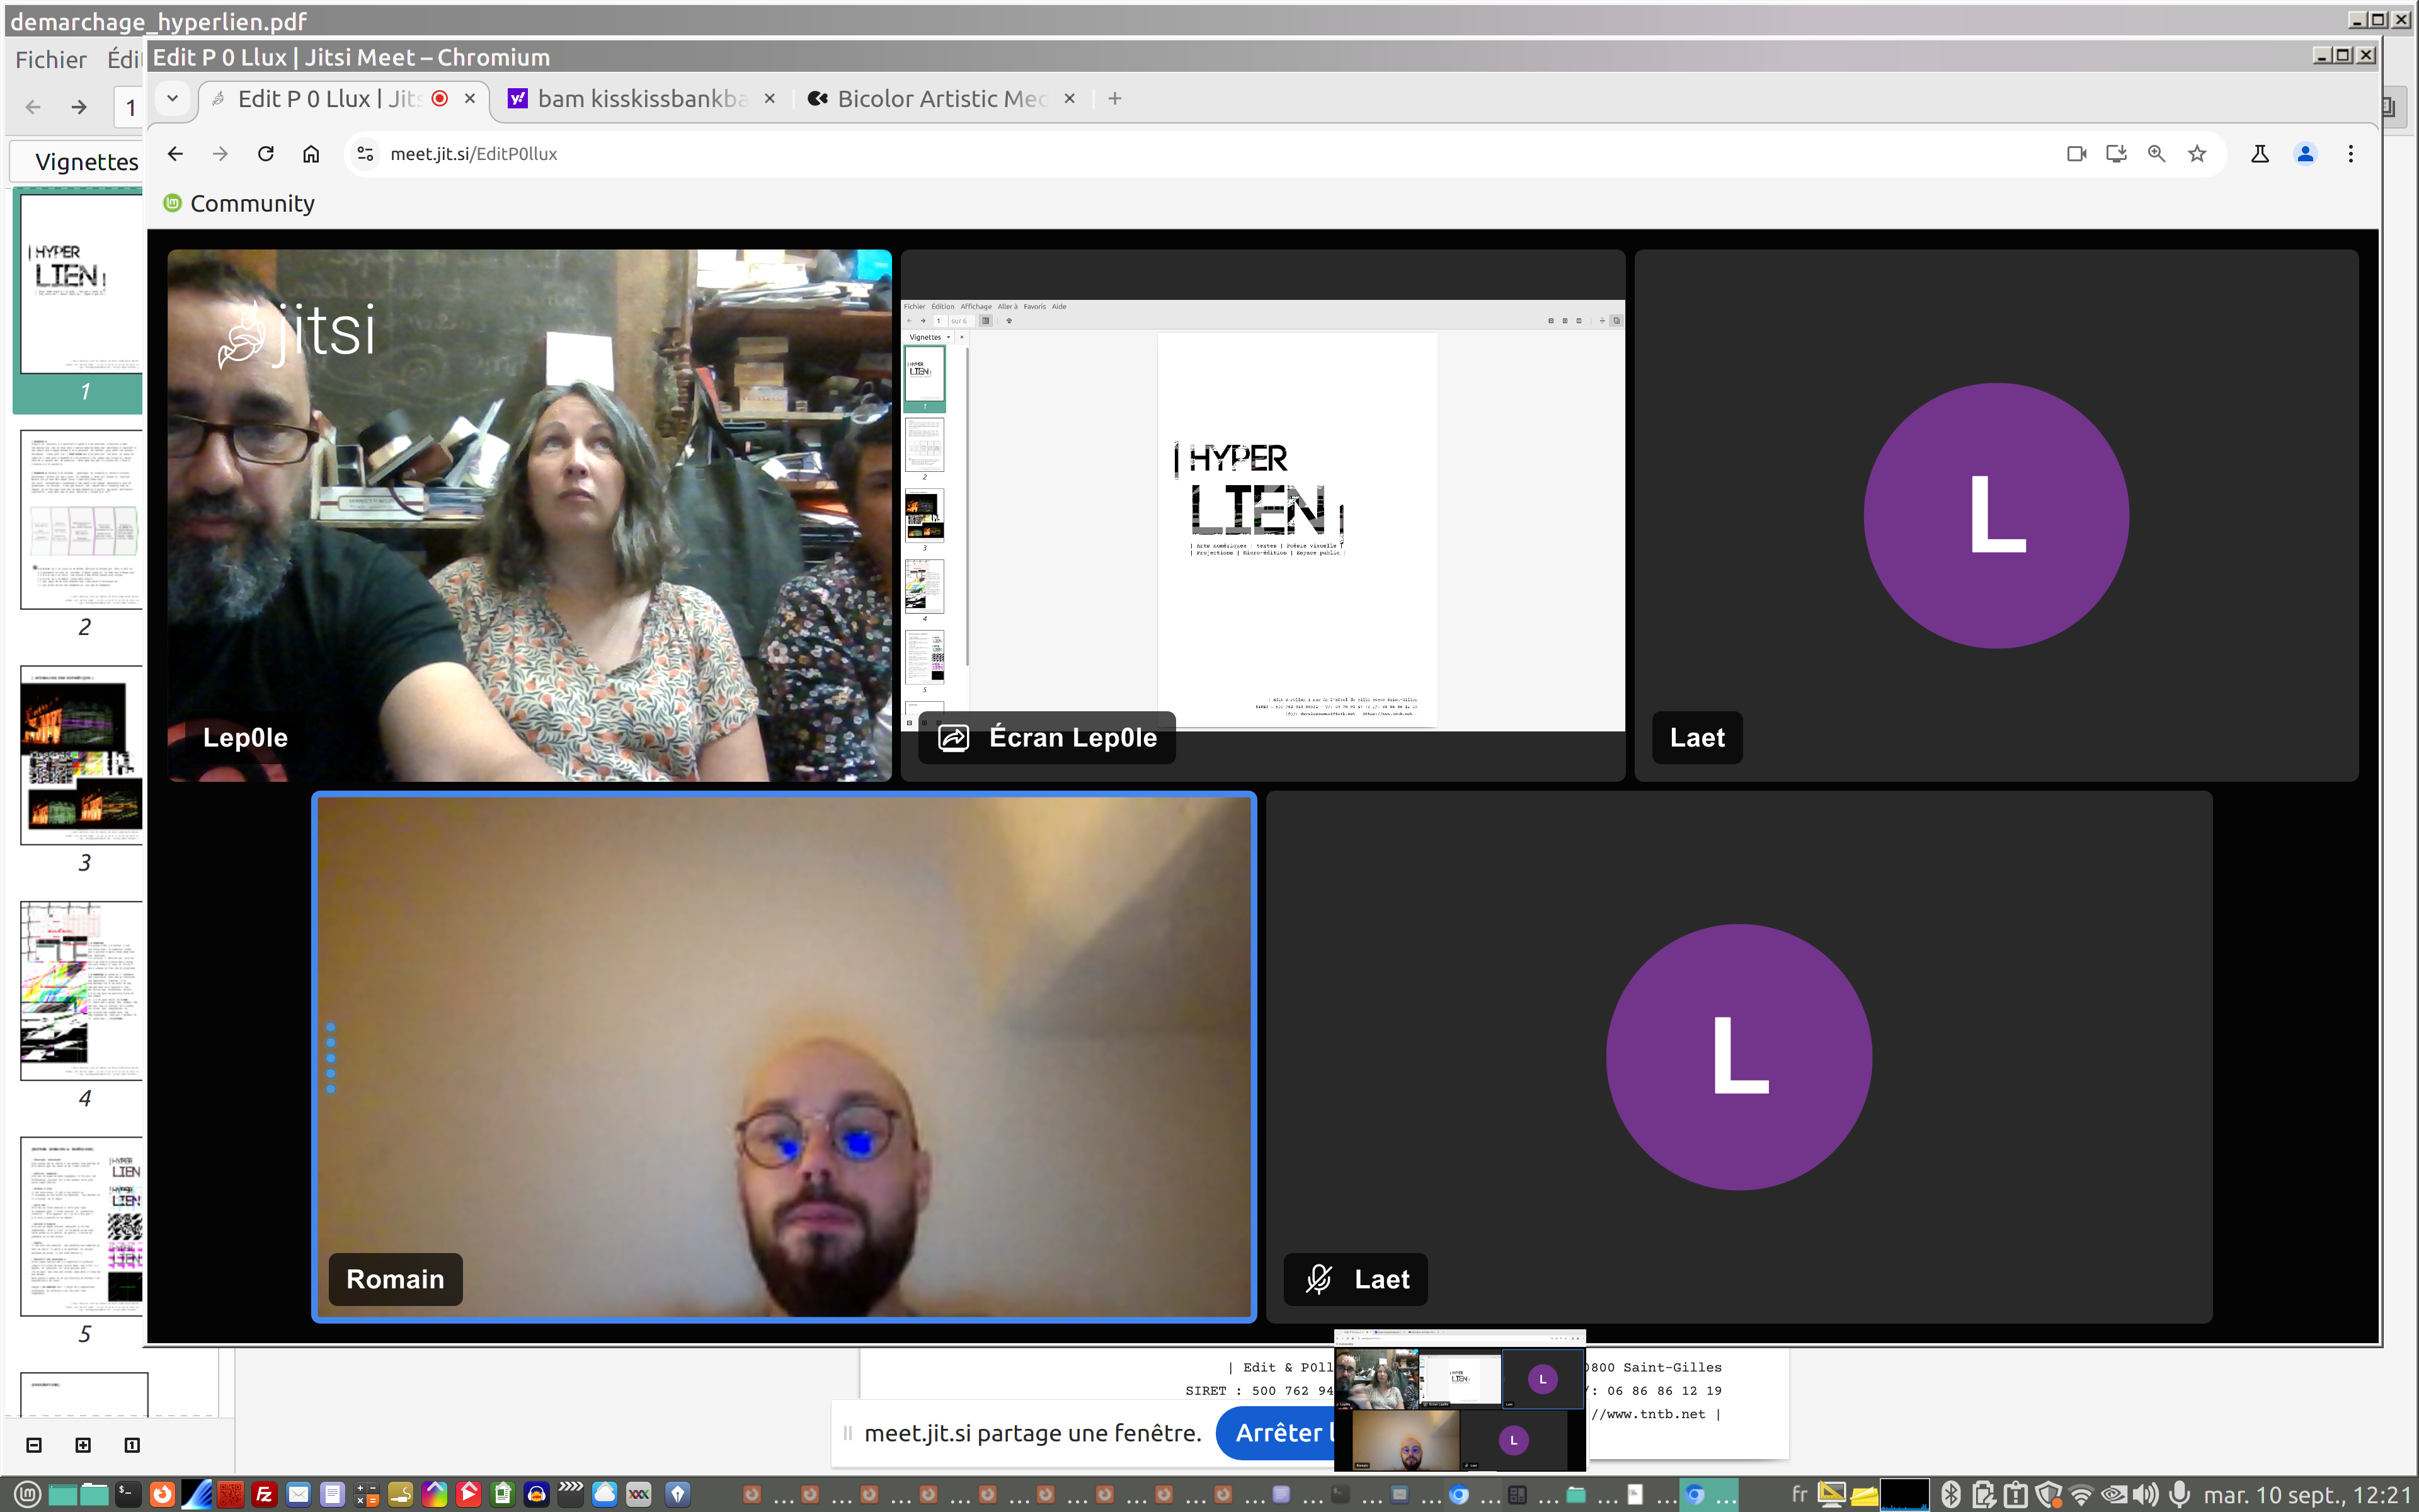Click the zoom-in plus icon under thumbnails
2419x1512 pixels.
point(83,1445)
